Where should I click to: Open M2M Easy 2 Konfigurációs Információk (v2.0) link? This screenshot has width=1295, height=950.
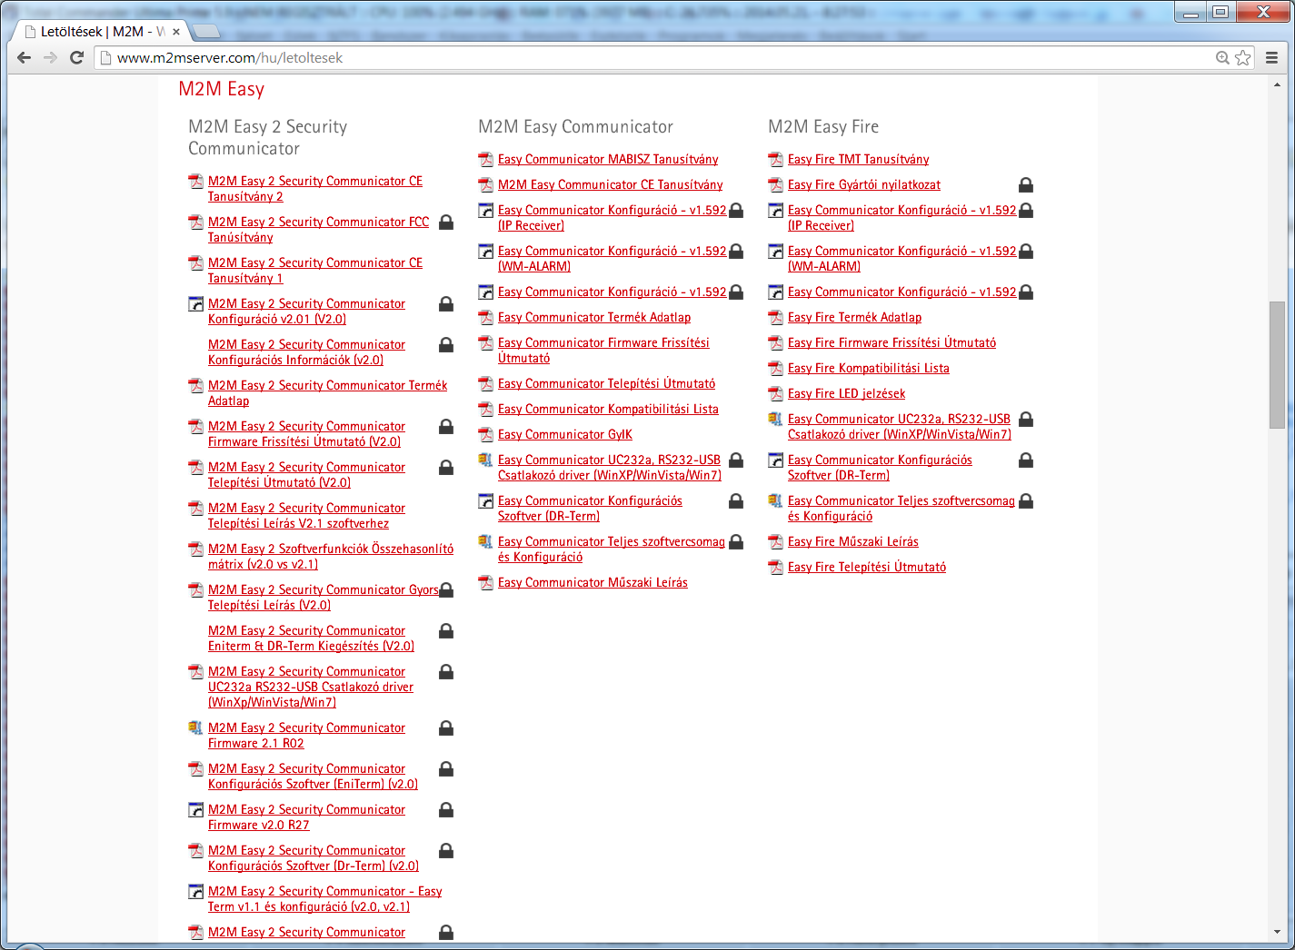click(x=306, y=352)
